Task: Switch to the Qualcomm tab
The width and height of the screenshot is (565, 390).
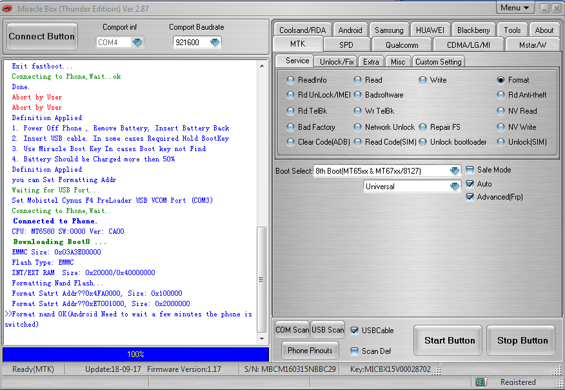Action: [x=402, y=45]
